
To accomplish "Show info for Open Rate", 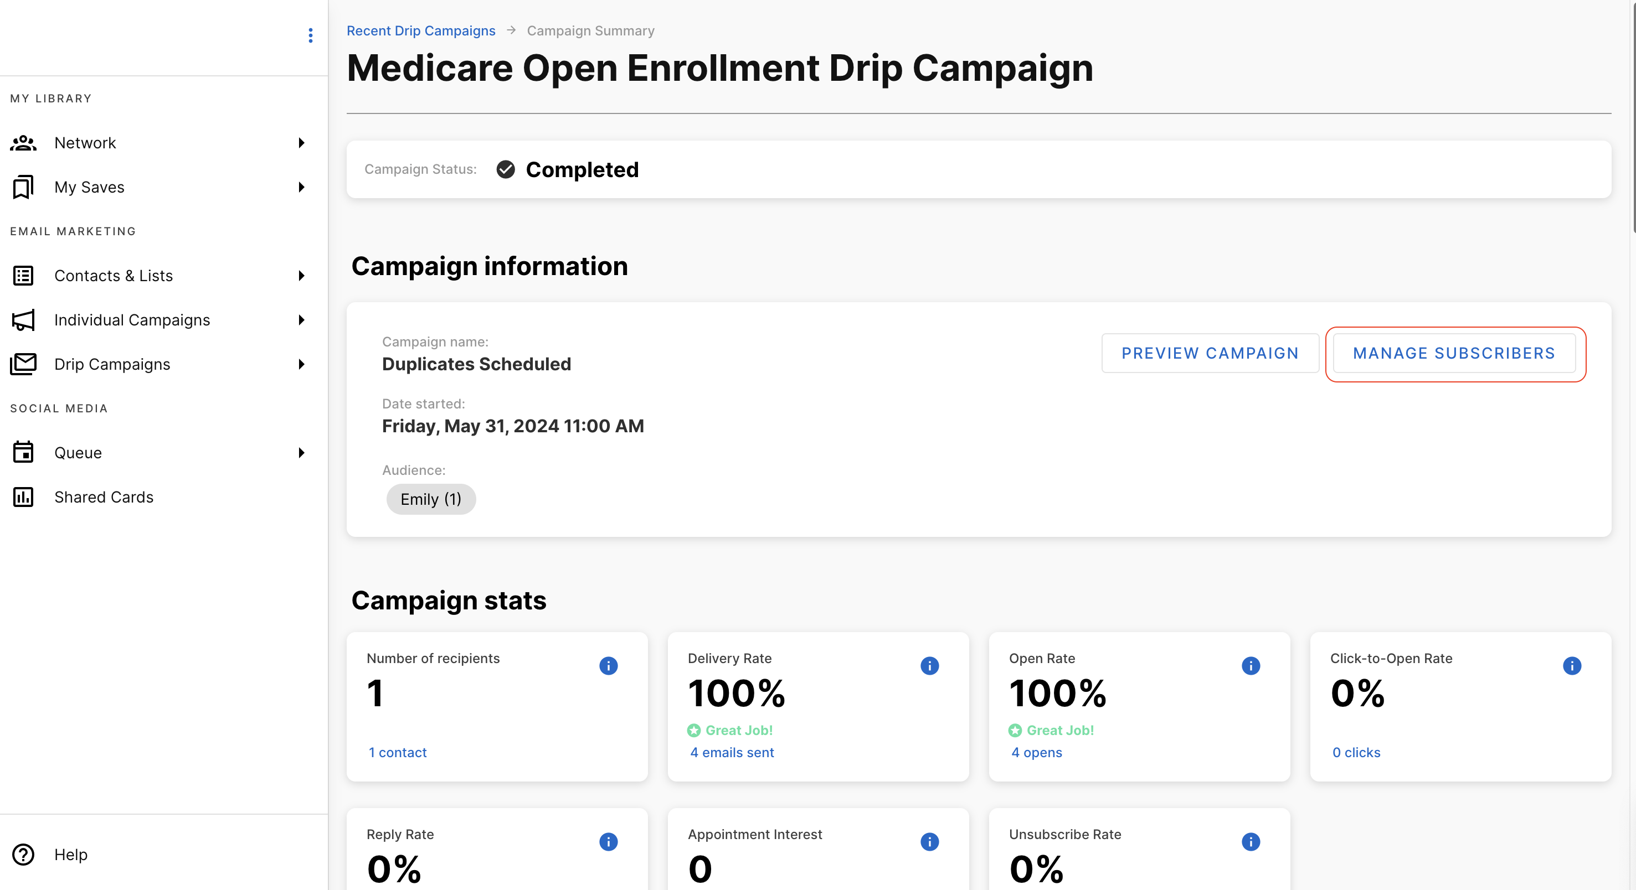I will pos(1251,665).
